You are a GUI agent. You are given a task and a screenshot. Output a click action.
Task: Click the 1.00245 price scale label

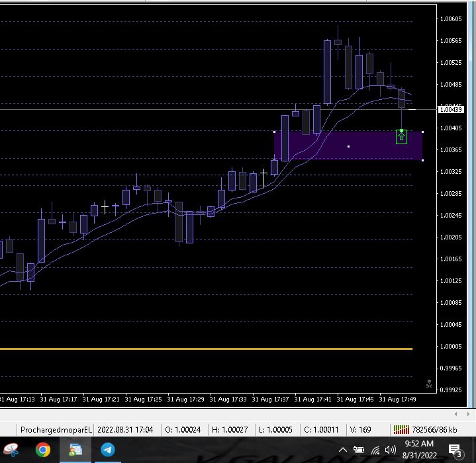451,215
